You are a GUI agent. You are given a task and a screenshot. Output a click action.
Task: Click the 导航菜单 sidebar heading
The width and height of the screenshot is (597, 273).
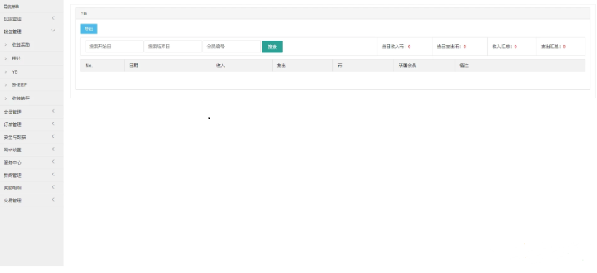[12, 7]
